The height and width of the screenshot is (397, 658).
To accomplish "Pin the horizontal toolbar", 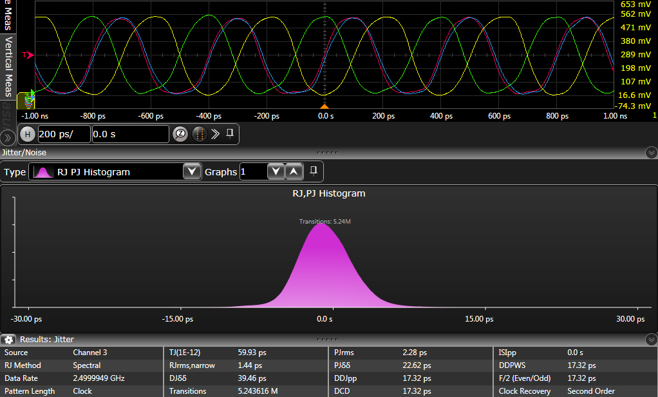I will 230,133.
